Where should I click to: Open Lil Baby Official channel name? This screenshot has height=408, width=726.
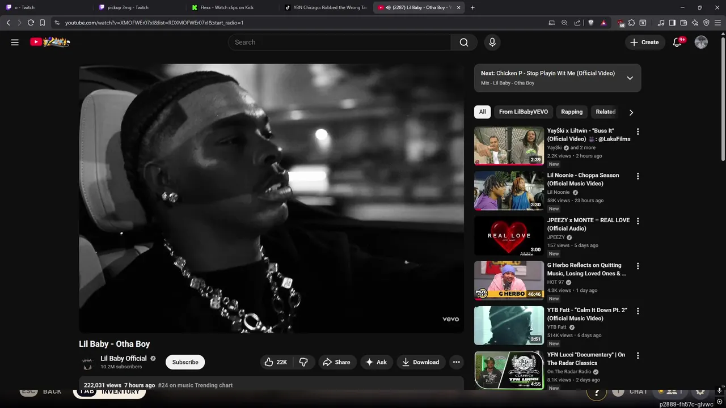tap(124, 358)
